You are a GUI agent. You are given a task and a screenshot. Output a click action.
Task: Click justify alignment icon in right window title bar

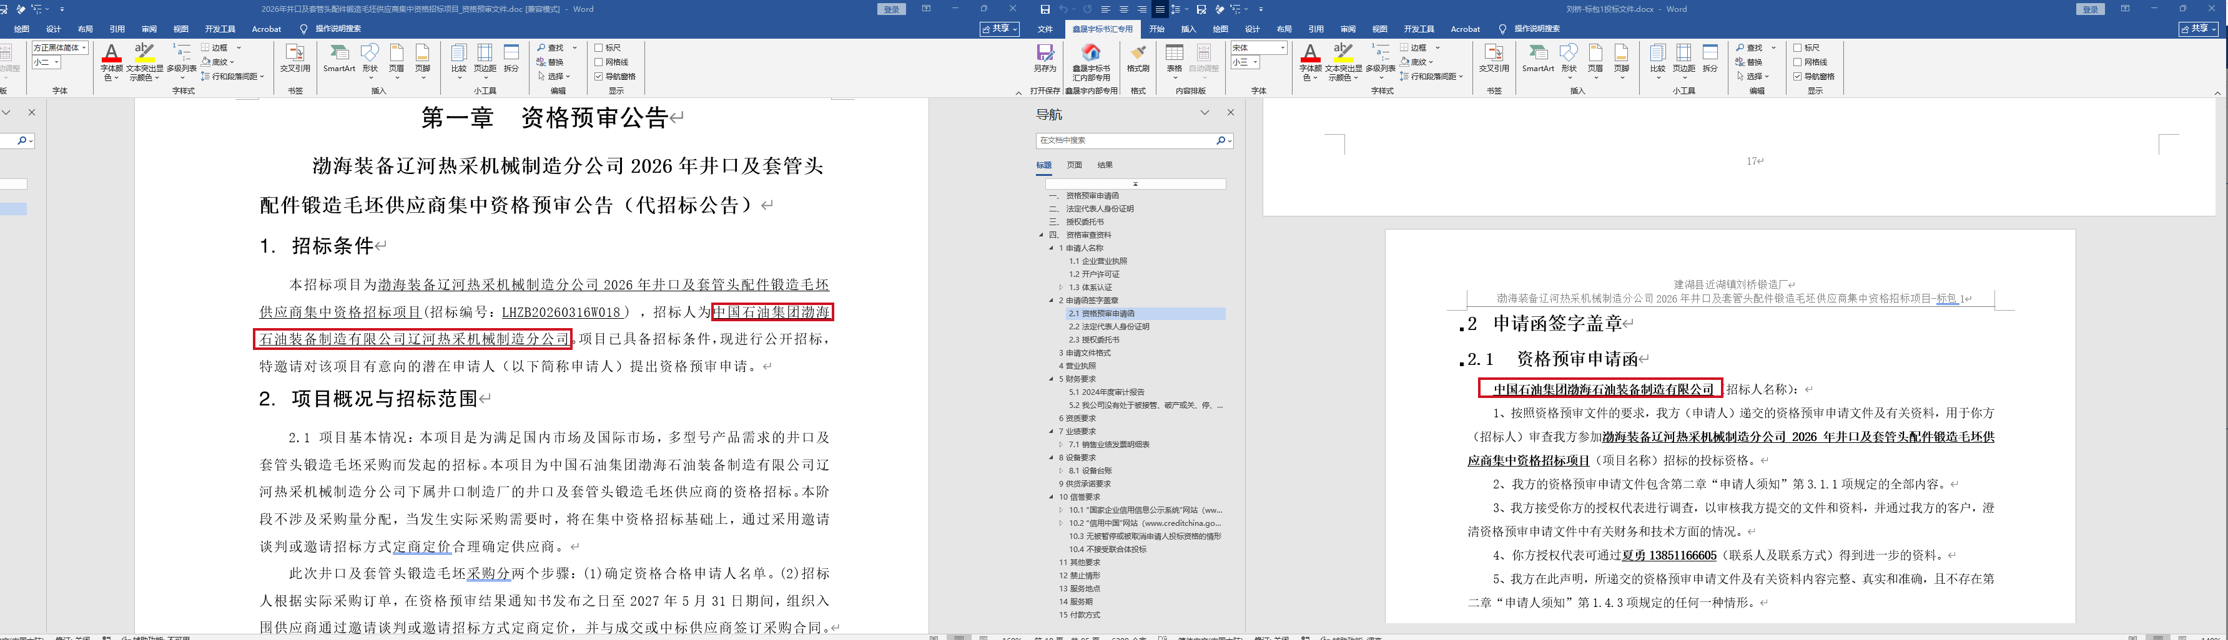click(1160, 9)
